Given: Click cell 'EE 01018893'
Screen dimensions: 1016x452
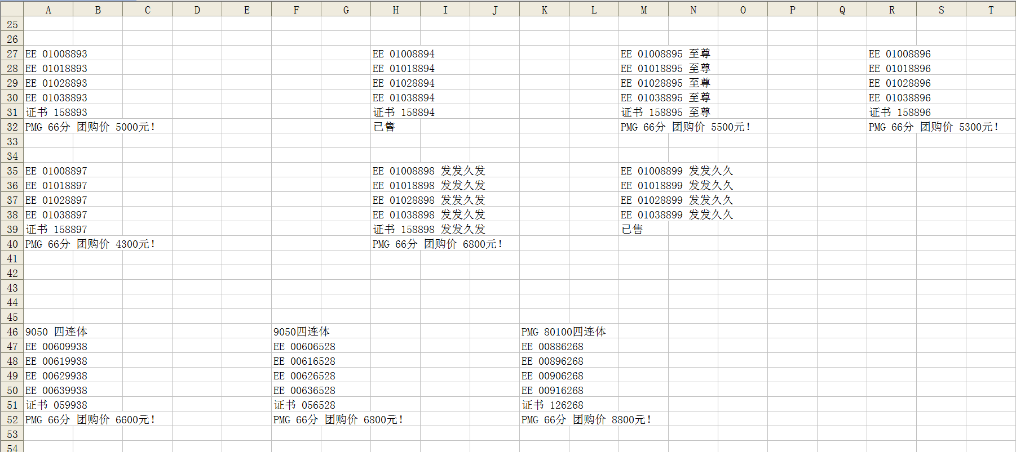Looking at the screenshot, I should point(56,68).
